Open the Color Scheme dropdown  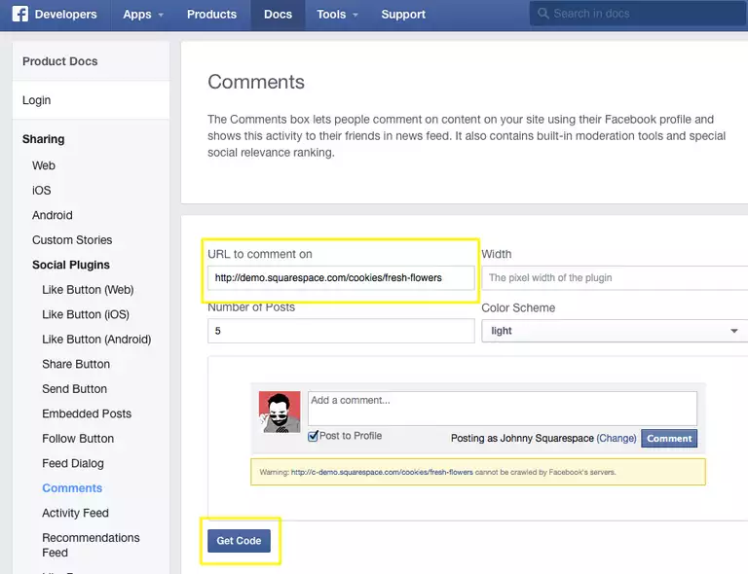coord(615,331)
